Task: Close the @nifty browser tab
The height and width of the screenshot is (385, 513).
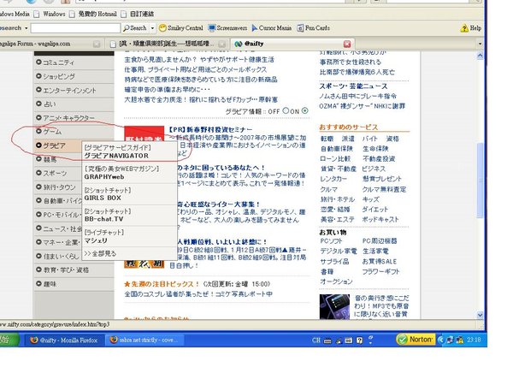Action: (347, 43)
